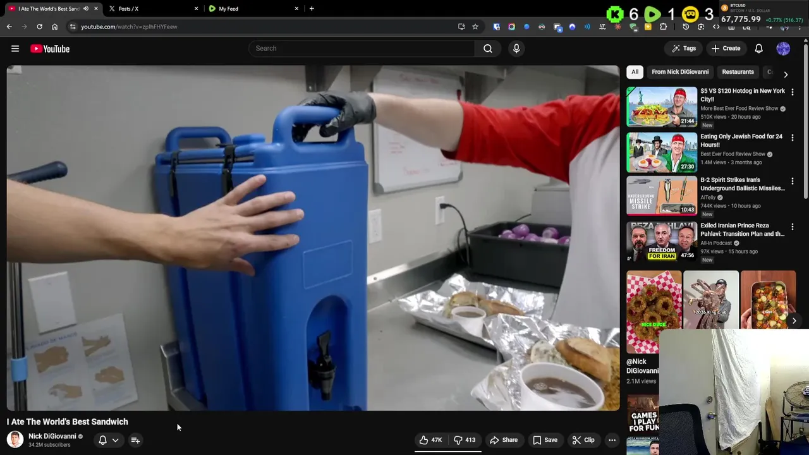Switch to the Posts / X tab

coord(152,9)
